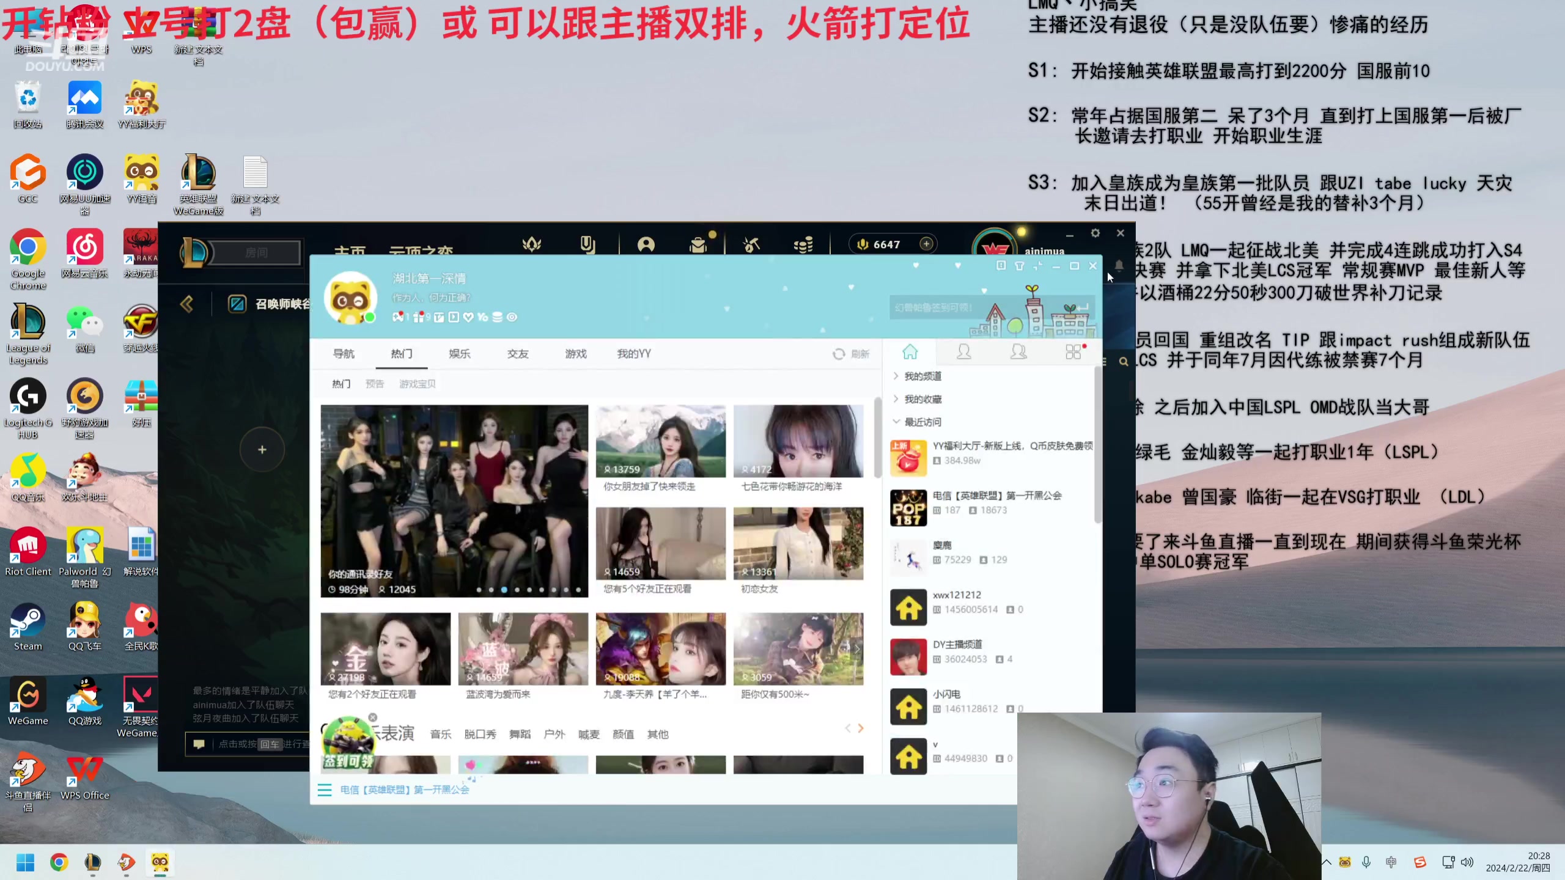Close the 签到可领 floating badge
Image resolution: width=1565 pixels, height=880 pixels.
click(373, 717)
